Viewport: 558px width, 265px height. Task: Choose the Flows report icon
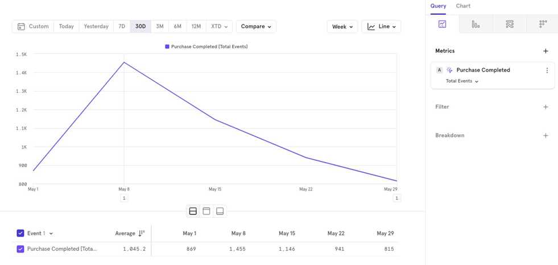click(x=509, y=24)
